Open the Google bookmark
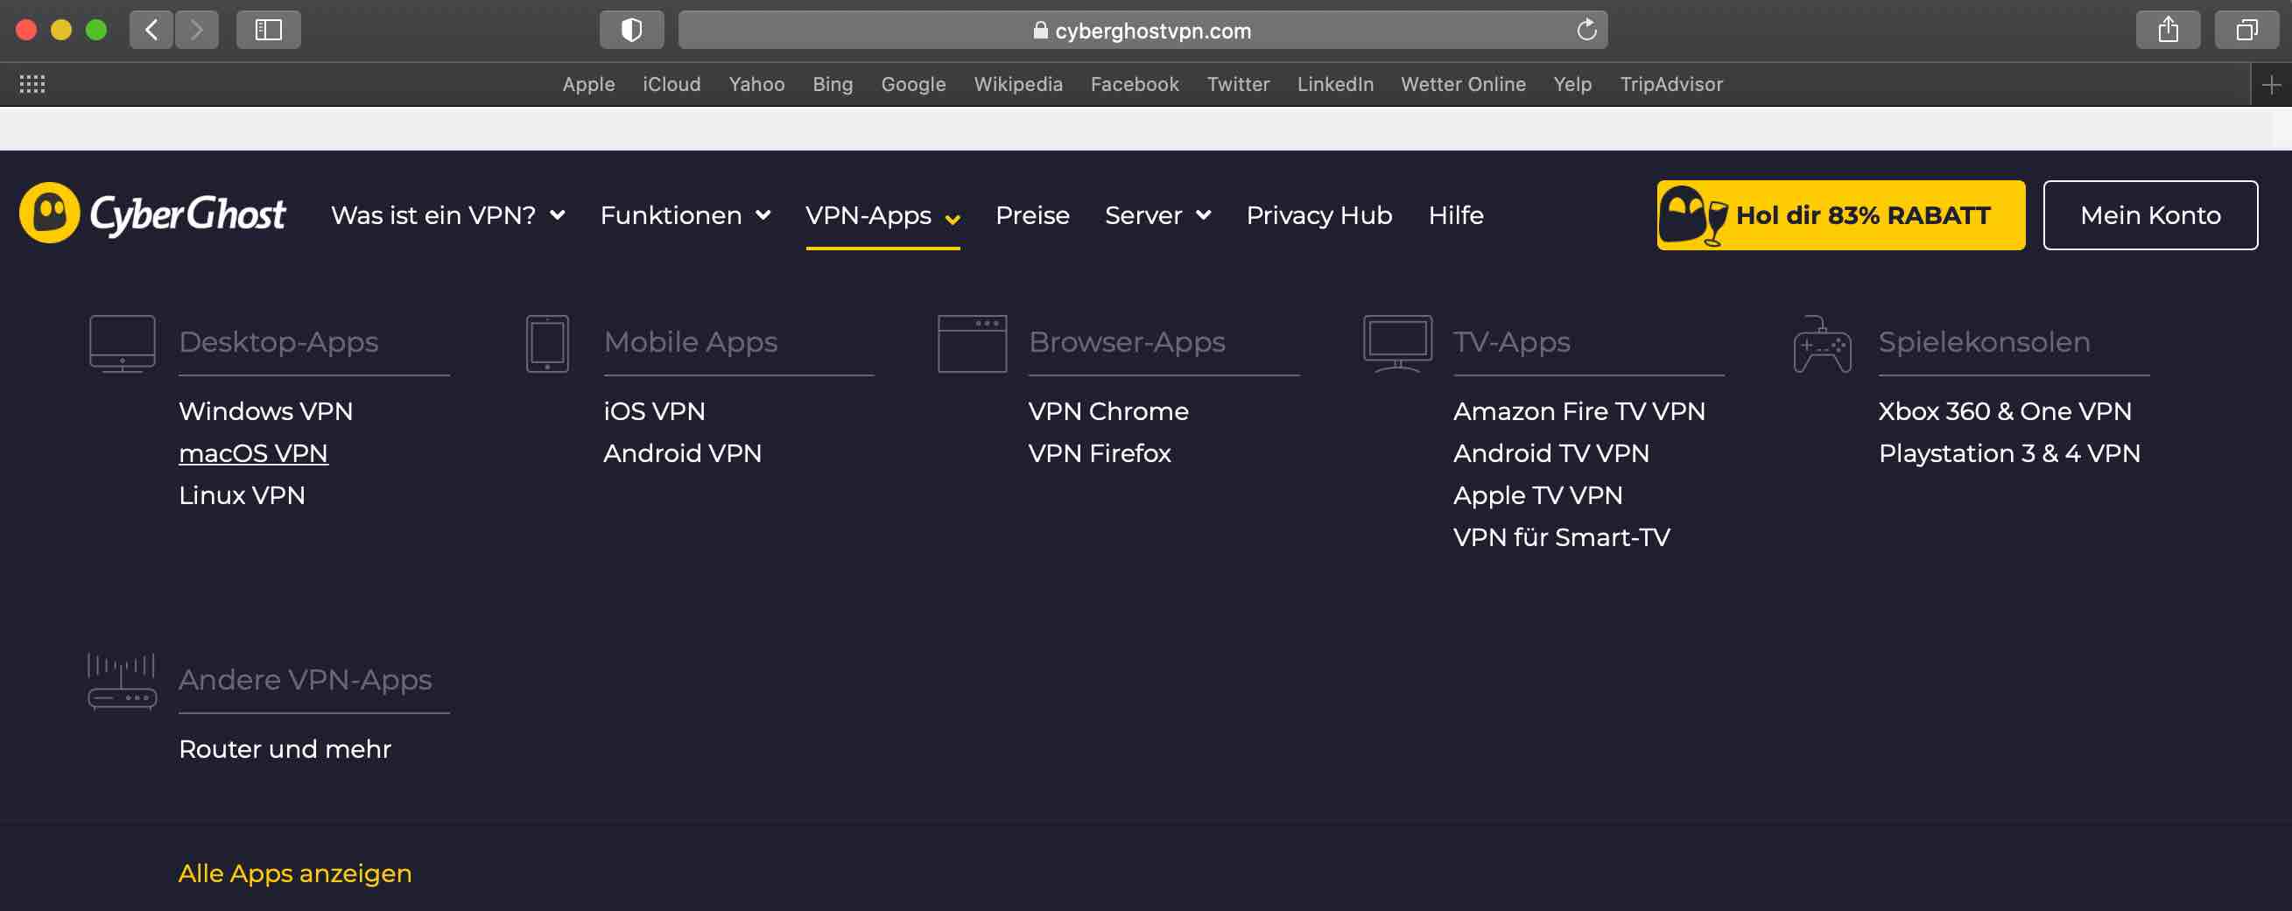This screenshot has width=2292, height=911. tap(913, 85)
